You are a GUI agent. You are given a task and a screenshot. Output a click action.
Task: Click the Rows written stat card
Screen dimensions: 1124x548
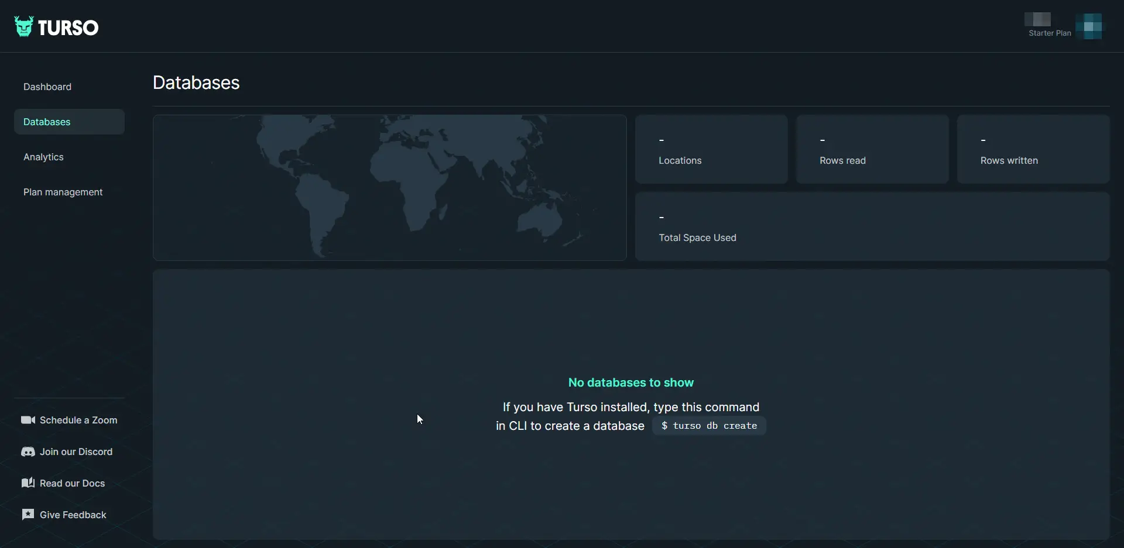[1033, 149]
